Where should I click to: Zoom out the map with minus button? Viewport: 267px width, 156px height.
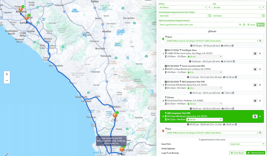coord(7,80)
